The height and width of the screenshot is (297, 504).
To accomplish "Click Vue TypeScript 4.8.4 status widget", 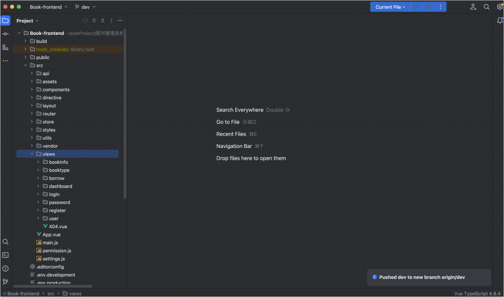I will pyautogui.click(x=477, y=294).
